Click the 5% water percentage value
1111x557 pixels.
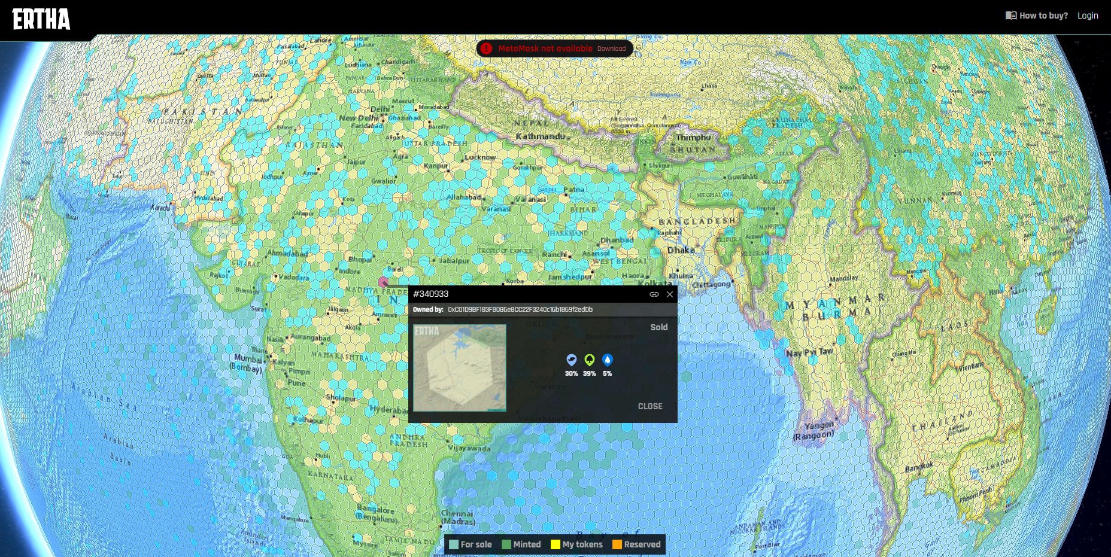608,373
